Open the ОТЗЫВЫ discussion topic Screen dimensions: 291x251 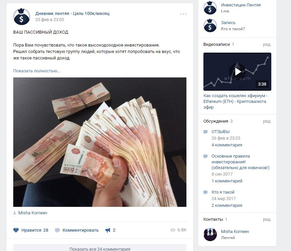[x=220, y=132]
